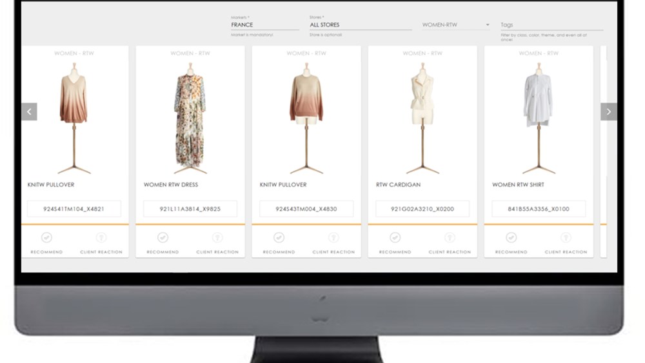Click Client Reaction icon under 921L11A3814_X9825

pyautogui.click(x=217, y=238)
